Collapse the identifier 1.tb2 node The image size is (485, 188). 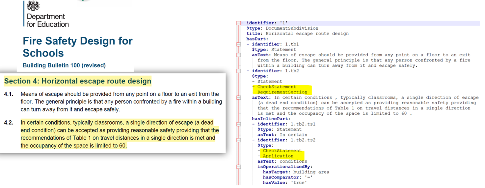click(x=238, y=71)
